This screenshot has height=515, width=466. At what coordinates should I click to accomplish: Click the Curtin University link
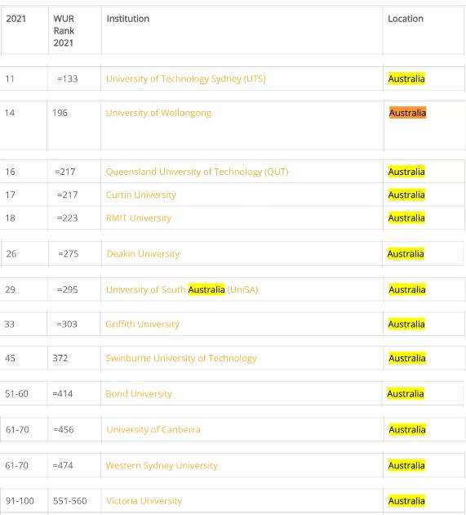[140, 195]
